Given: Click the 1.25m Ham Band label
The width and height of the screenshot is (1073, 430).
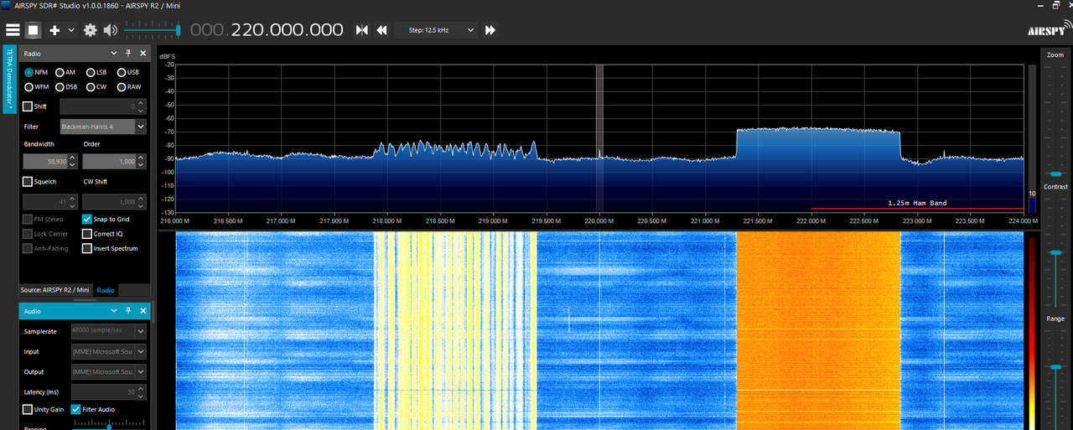Looking at the screenshot, I should [x=917, y=203].
